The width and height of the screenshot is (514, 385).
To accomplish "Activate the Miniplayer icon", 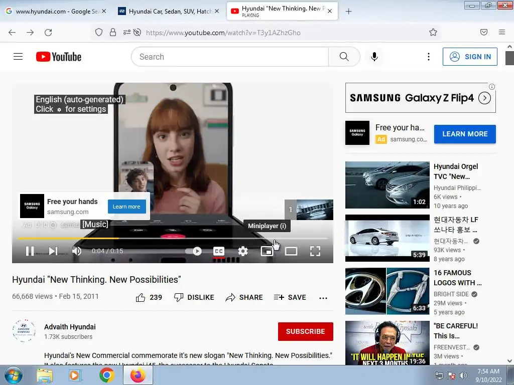I will pos(267,251).
